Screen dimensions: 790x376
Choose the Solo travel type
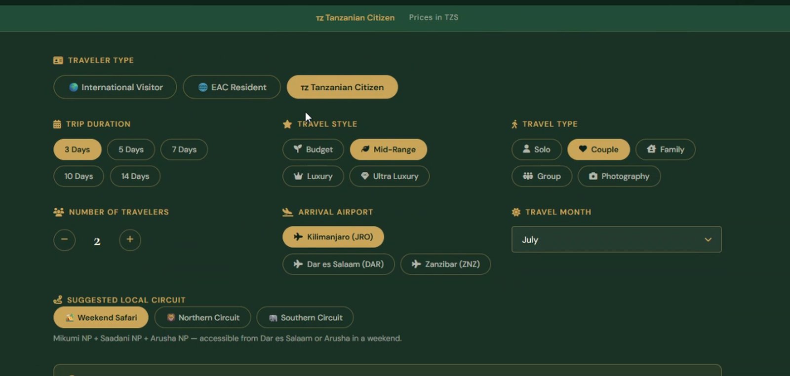[x=536, y=150]
